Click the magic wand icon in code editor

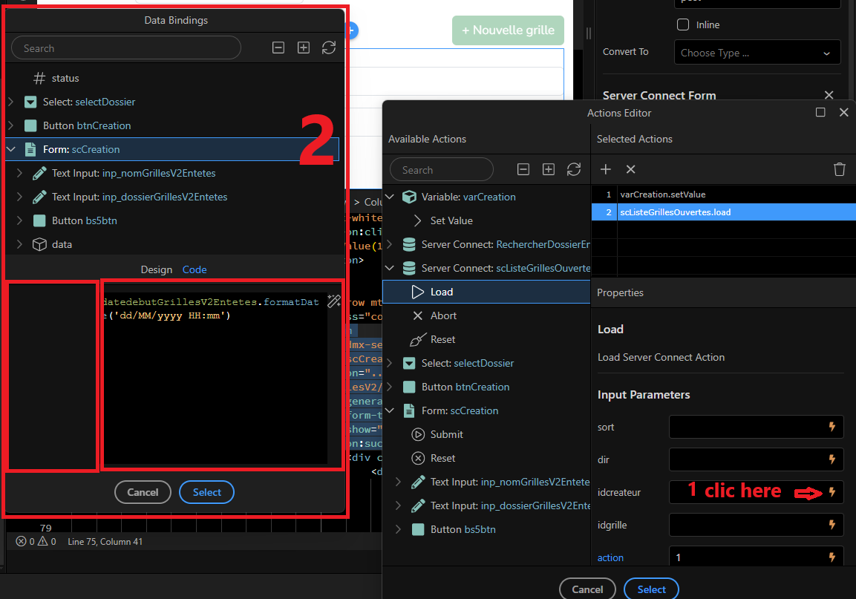coord(334,301)
